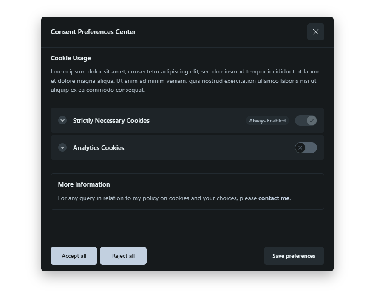This screenshot has width=374, height=294.
Task: Click the Always Enabled badge
Action: [x=267, y=121]
